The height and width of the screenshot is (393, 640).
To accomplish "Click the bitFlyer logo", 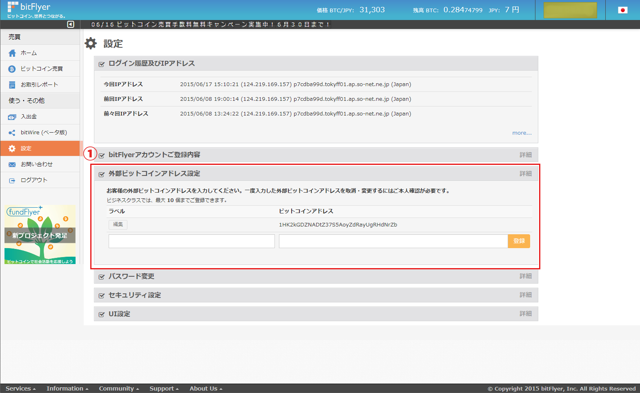I will 36,10.
